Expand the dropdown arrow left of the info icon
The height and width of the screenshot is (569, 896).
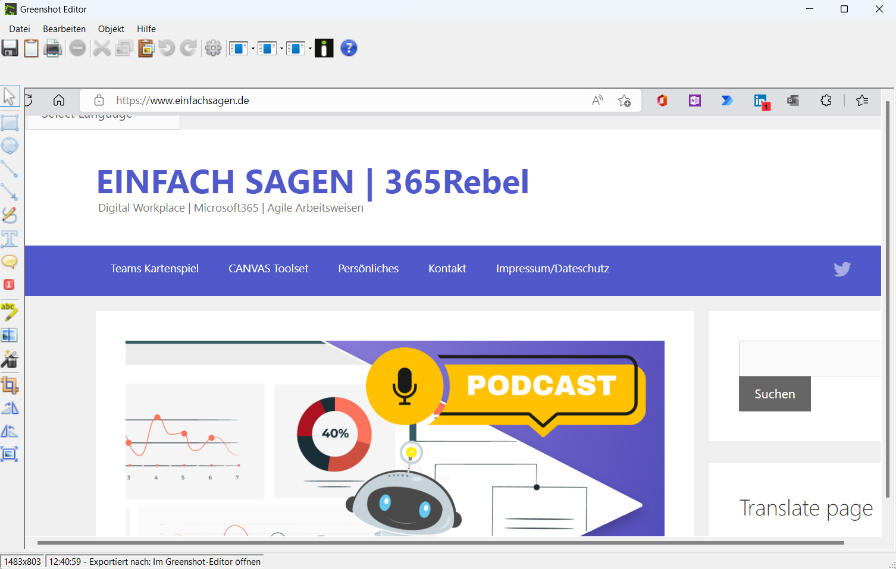pyautogui.click(x=310, y=49)
